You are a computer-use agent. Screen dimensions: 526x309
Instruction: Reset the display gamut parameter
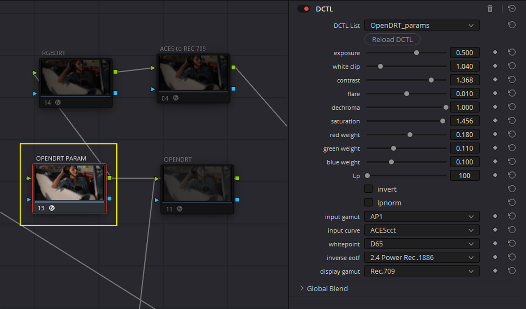click(512, 271)
